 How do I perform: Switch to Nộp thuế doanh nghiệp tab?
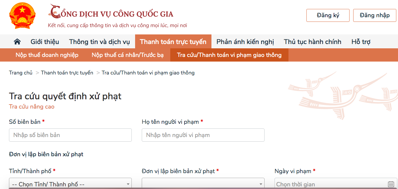coord(47,55)
